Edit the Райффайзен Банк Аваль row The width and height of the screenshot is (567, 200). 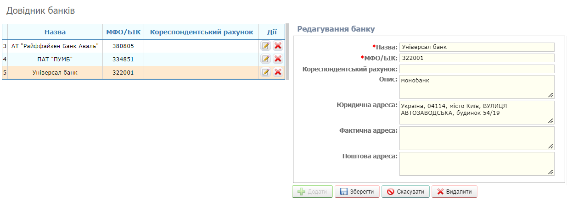pos(266,46)
